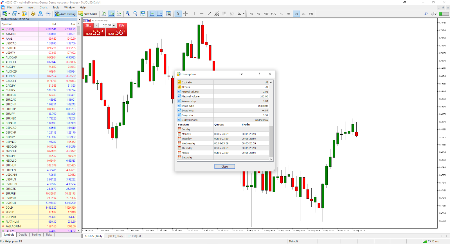Open the search magnifier icon
Image resolution: width=450 pixels, height=244 pixels.
click(x=426, y=13)
